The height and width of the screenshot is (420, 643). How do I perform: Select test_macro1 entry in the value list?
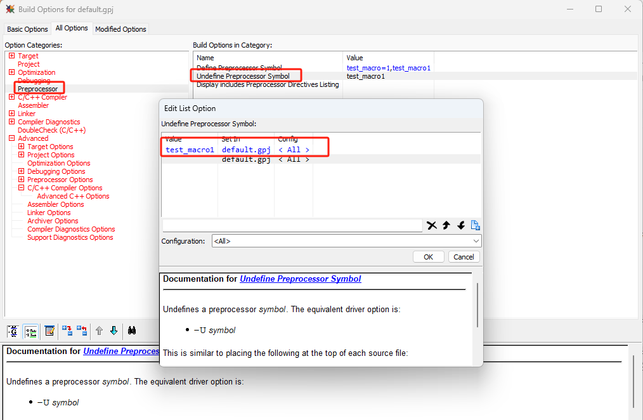pyautogui.click(x=190, y=150)
